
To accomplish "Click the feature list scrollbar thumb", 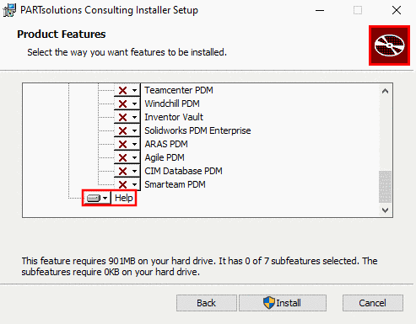I will point(385,187).
